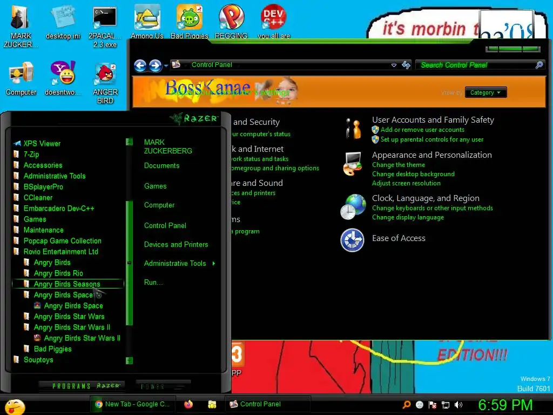Open the PEGGING desktop shortcut
The width and height of the screenshot is (553, 415).
(231, 22)
